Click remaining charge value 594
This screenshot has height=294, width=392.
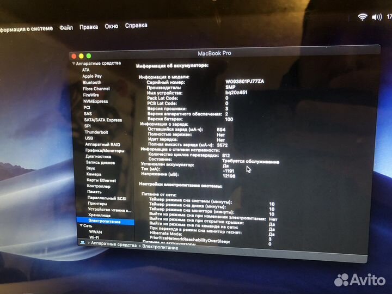coord(221,130)
